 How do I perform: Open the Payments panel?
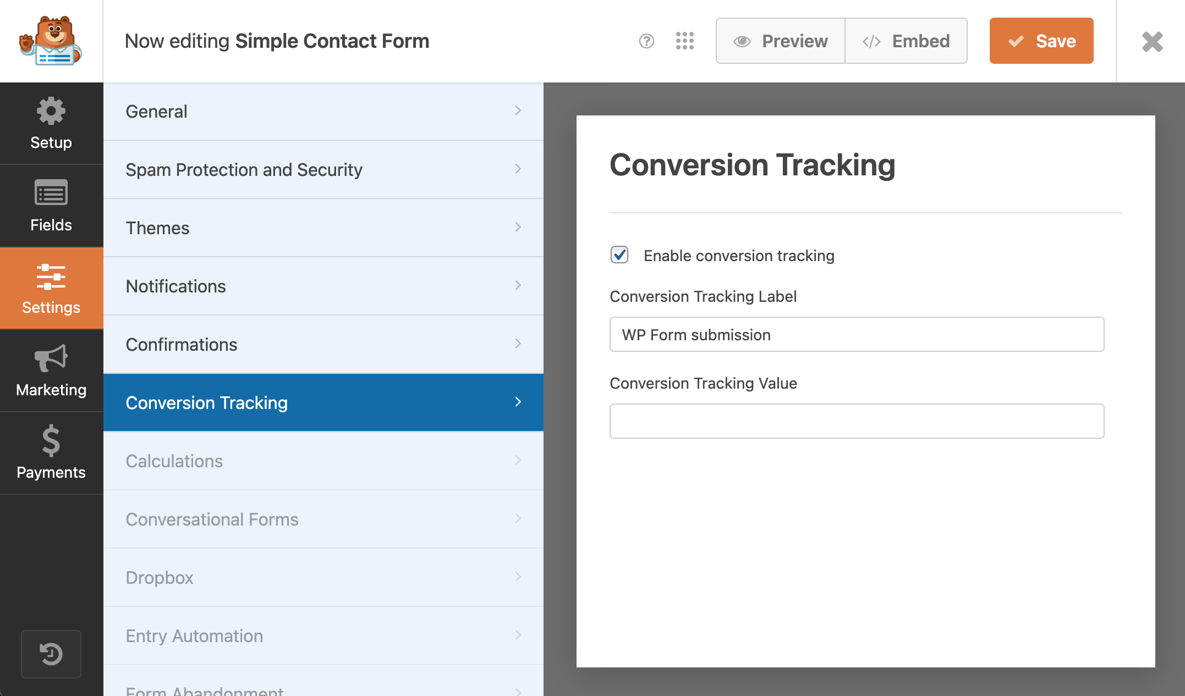tap(51, 454)
